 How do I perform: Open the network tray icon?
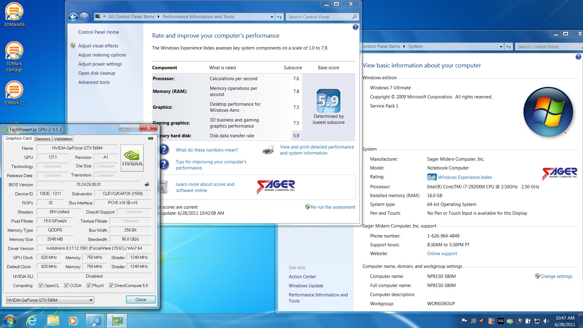pos(537,321)
